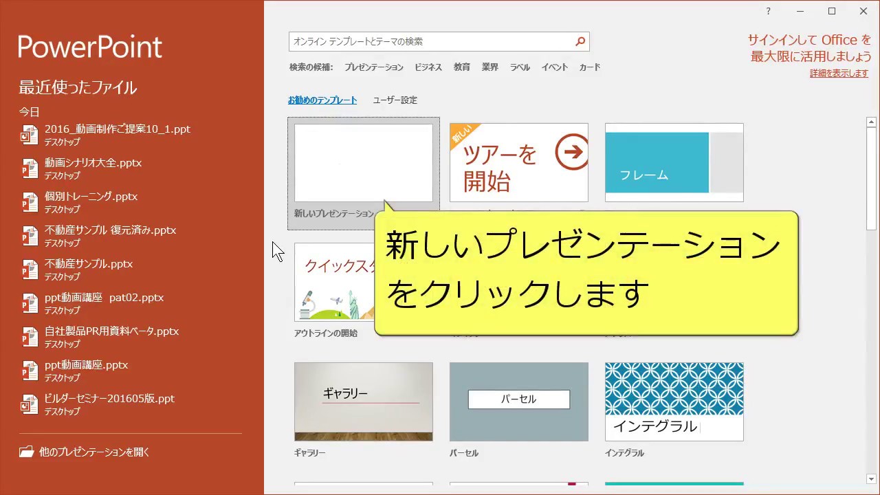880x495 pixels.
Task: Select suggested search プレゼンテーション
Action: tap(374, 67)
